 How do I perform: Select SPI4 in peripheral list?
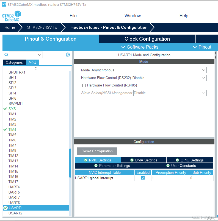(x=12, y=93)
